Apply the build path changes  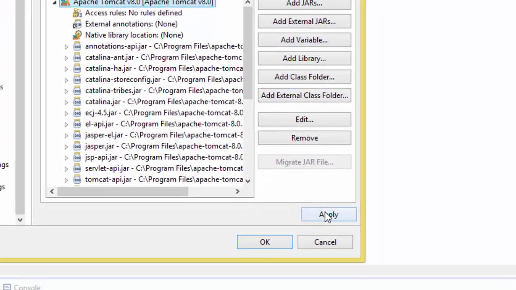coord(329,215)
